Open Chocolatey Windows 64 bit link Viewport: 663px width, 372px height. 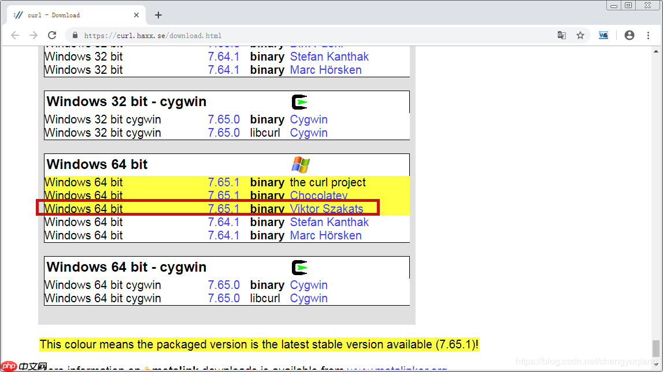point(319,196)
